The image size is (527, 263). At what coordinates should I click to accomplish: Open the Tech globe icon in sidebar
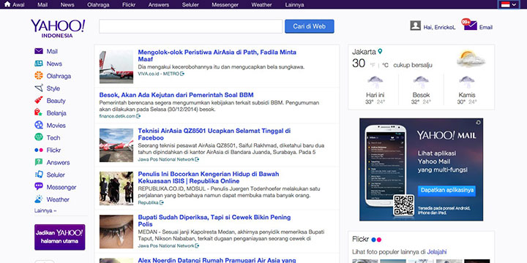[39, 137]
